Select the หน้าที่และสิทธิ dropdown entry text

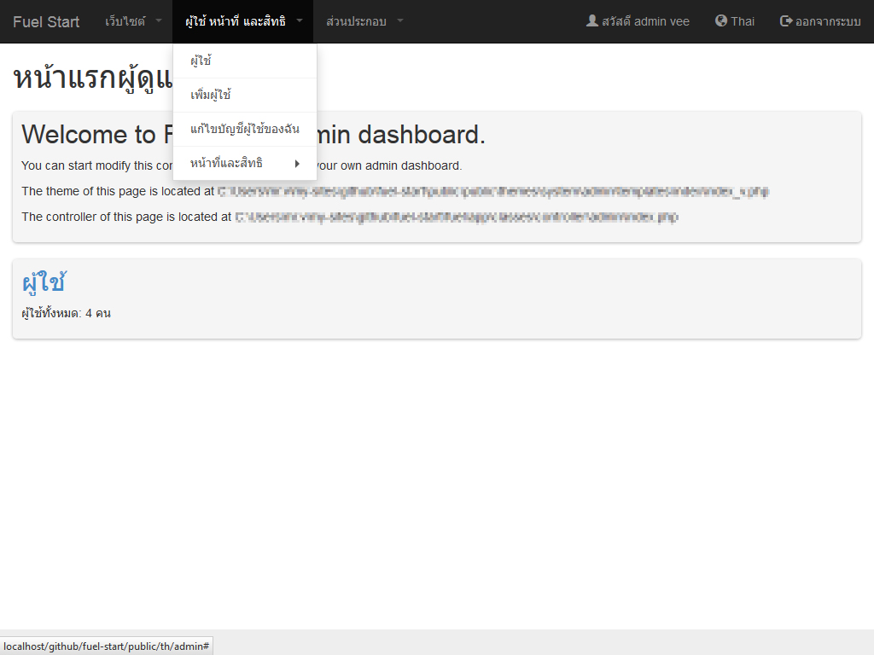226,163
